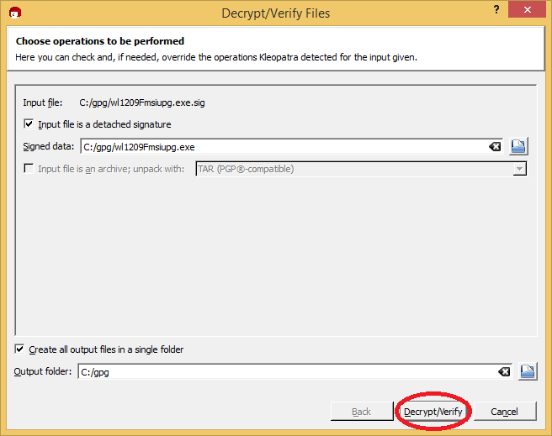Click the Cancel button
This screenshot has height=436, width=552.
[505, 412]
